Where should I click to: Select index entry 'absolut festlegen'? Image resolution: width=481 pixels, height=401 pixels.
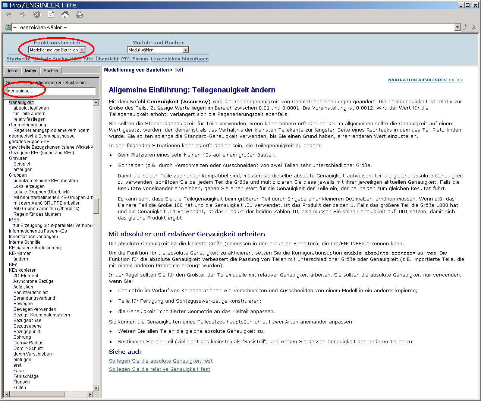coord(31,108)
